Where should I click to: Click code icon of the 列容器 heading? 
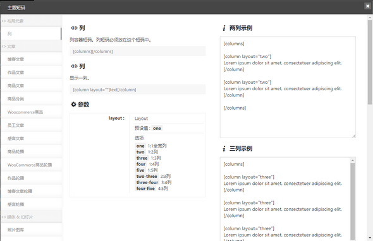click(x=74, y=28)
